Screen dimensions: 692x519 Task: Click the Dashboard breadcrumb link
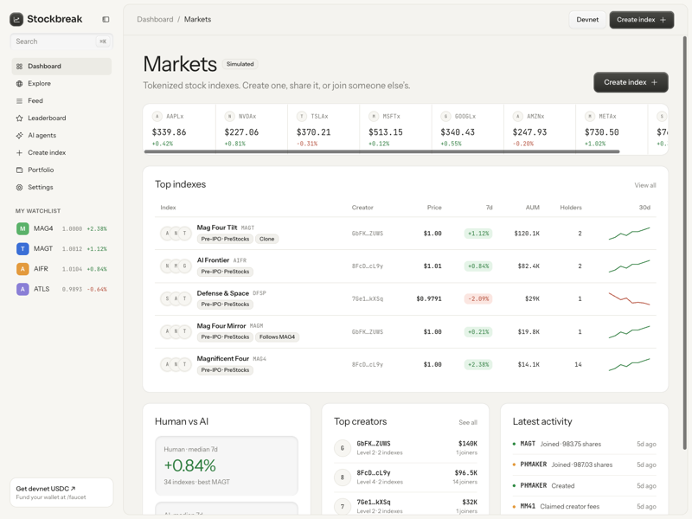point(155,19)
